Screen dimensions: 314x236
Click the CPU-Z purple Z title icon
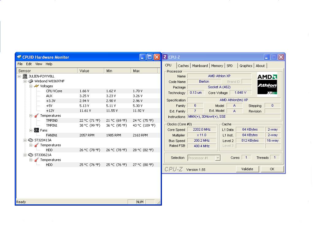pos(165,57)
